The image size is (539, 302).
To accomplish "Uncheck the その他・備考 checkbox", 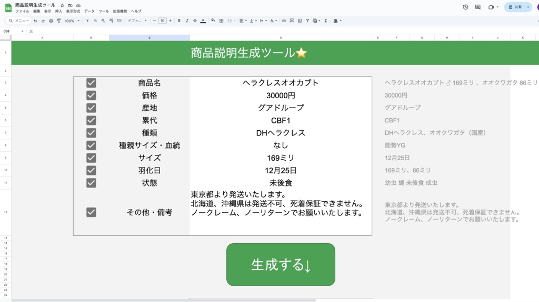I will coord(91,212).
